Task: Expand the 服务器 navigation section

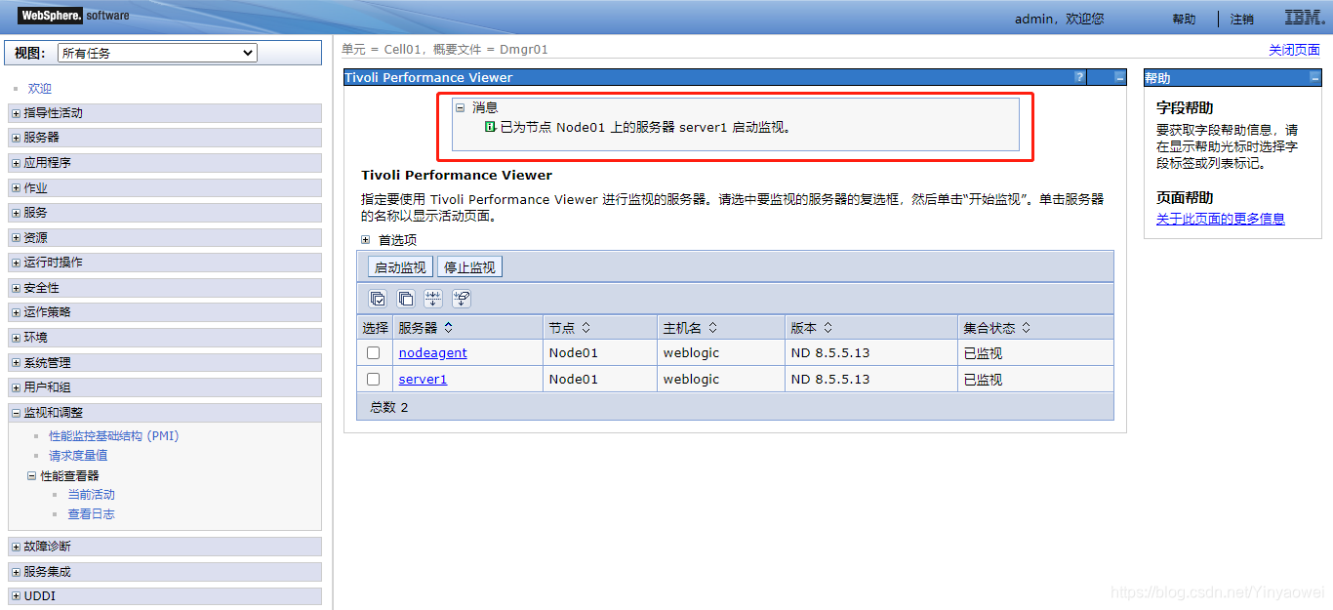Action: click(16, 138)
